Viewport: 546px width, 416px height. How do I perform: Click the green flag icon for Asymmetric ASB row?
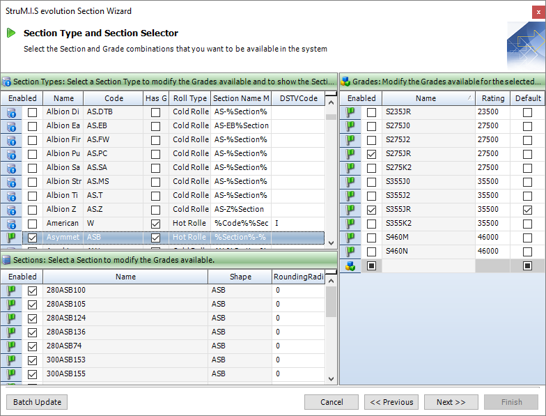click(11, 238)
